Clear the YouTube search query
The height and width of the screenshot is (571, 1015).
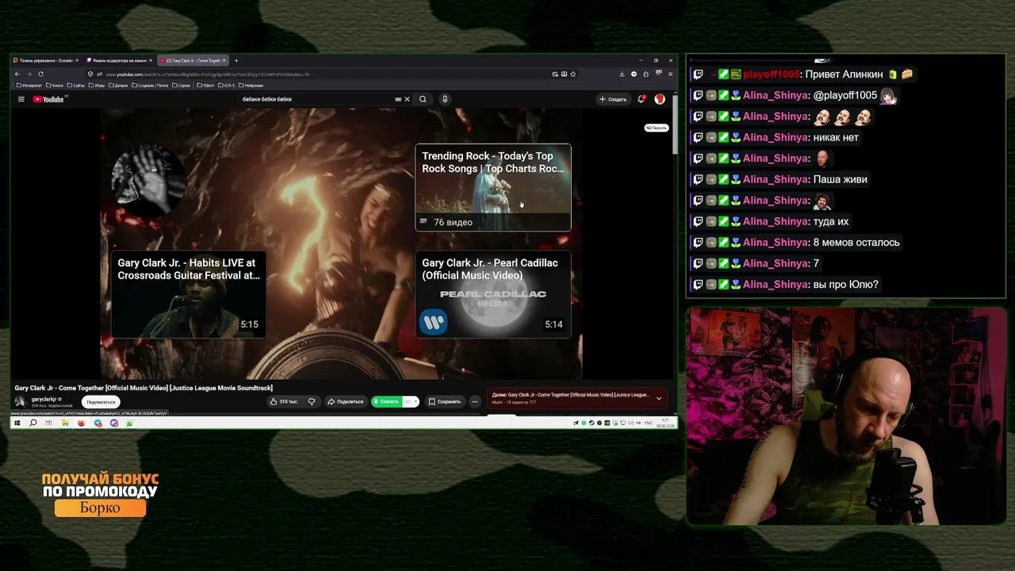pos(407,99)
